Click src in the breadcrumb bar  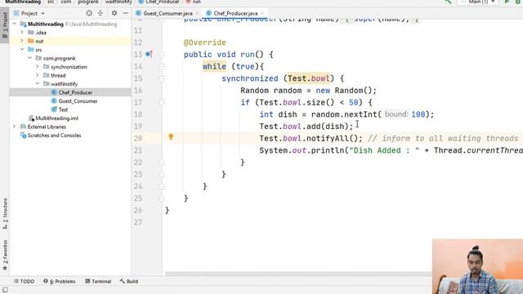pos(51,2)
